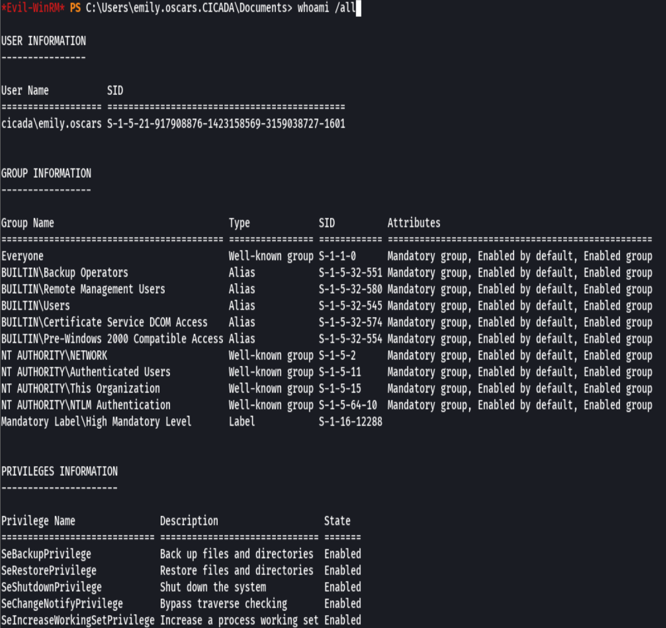Screen dimensions: 666x628
Task: Click the USER INFORMATION header
Action: tap(44, 41)
